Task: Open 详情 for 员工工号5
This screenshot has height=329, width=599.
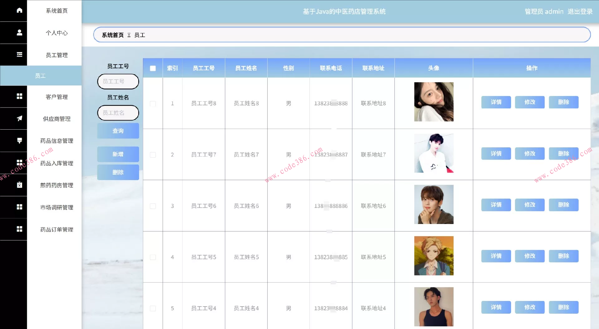Action: point(496,256)
